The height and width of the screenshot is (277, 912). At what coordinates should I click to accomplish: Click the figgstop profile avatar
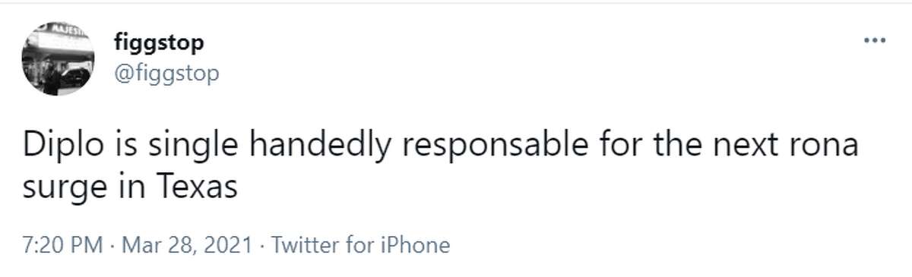[x=58, y=58]
